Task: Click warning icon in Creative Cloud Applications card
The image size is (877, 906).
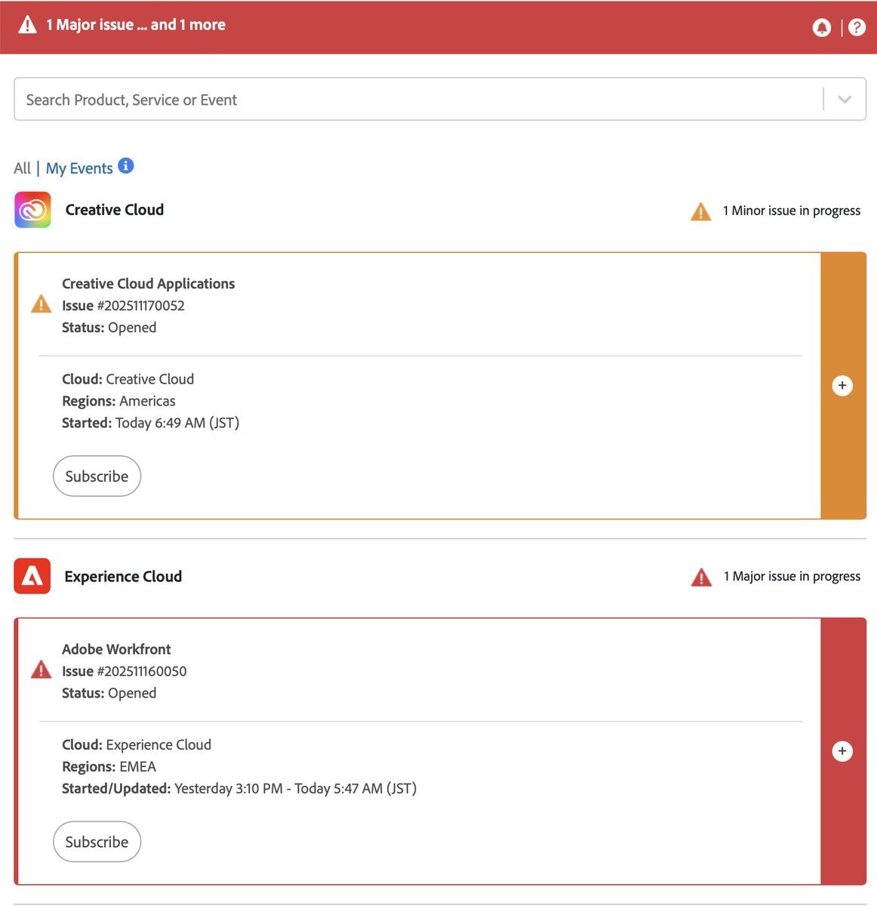Action: point(41,304)
